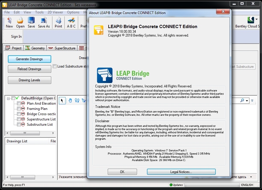Check the Plan And Elevation checkbox
Image resolution: width=262 pixels, height=190 pixels.
tap(19, 103)
